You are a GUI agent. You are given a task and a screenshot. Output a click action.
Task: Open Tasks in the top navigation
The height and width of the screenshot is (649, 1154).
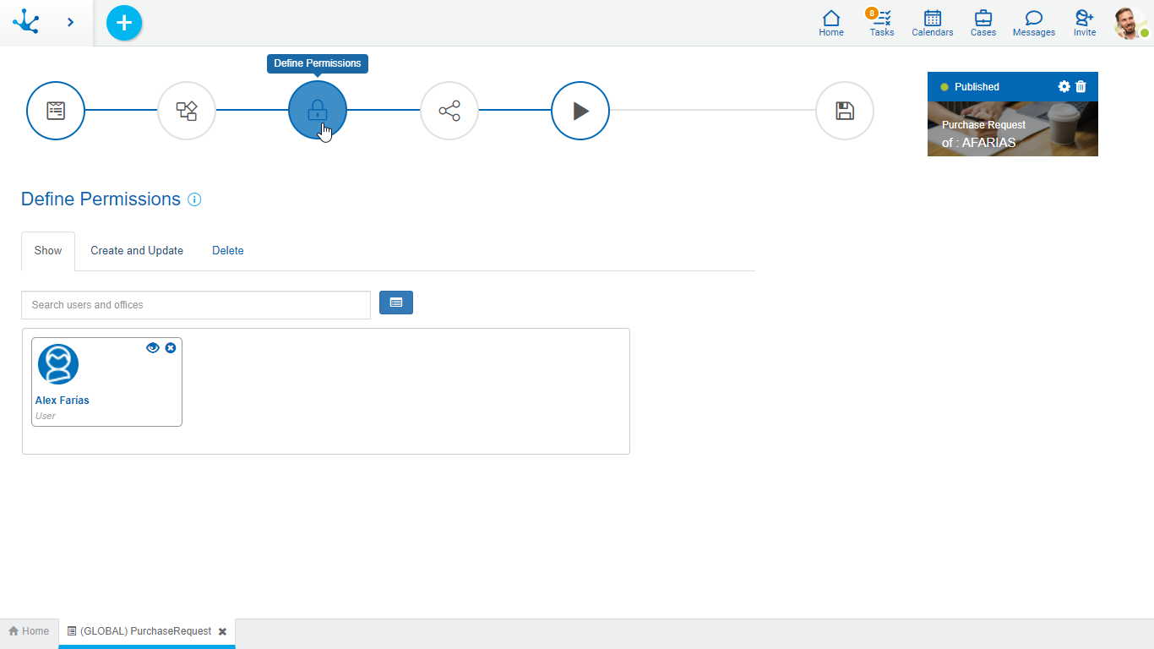(x=882, y=23)
